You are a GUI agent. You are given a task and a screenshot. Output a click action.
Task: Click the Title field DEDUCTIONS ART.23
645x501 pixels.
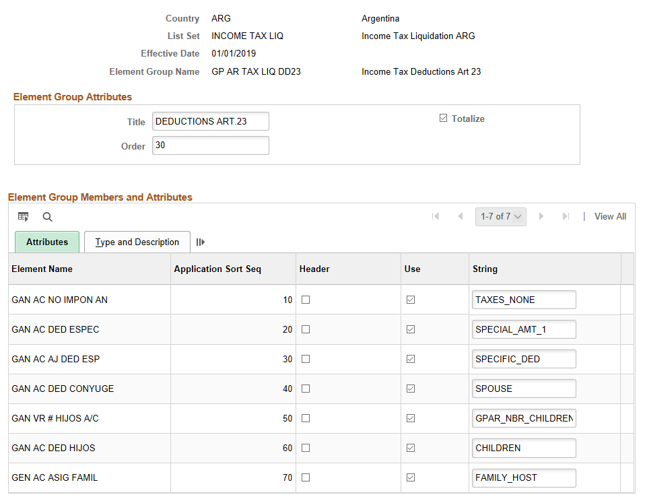pyautogui.click(x=211, y=121)
